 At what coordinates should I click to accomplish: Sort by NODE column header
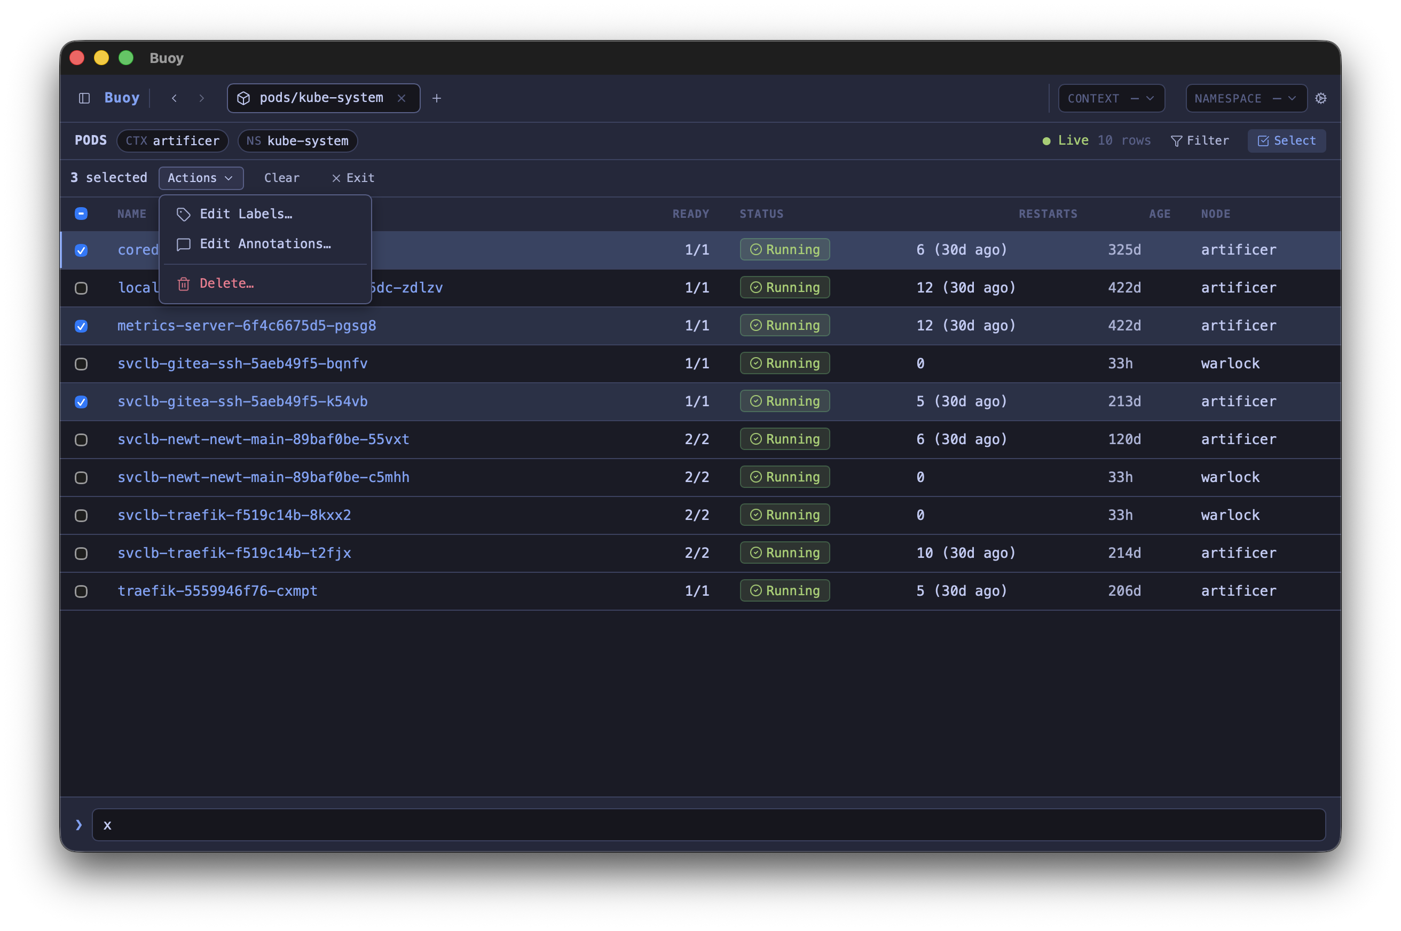pos(1215,214)
